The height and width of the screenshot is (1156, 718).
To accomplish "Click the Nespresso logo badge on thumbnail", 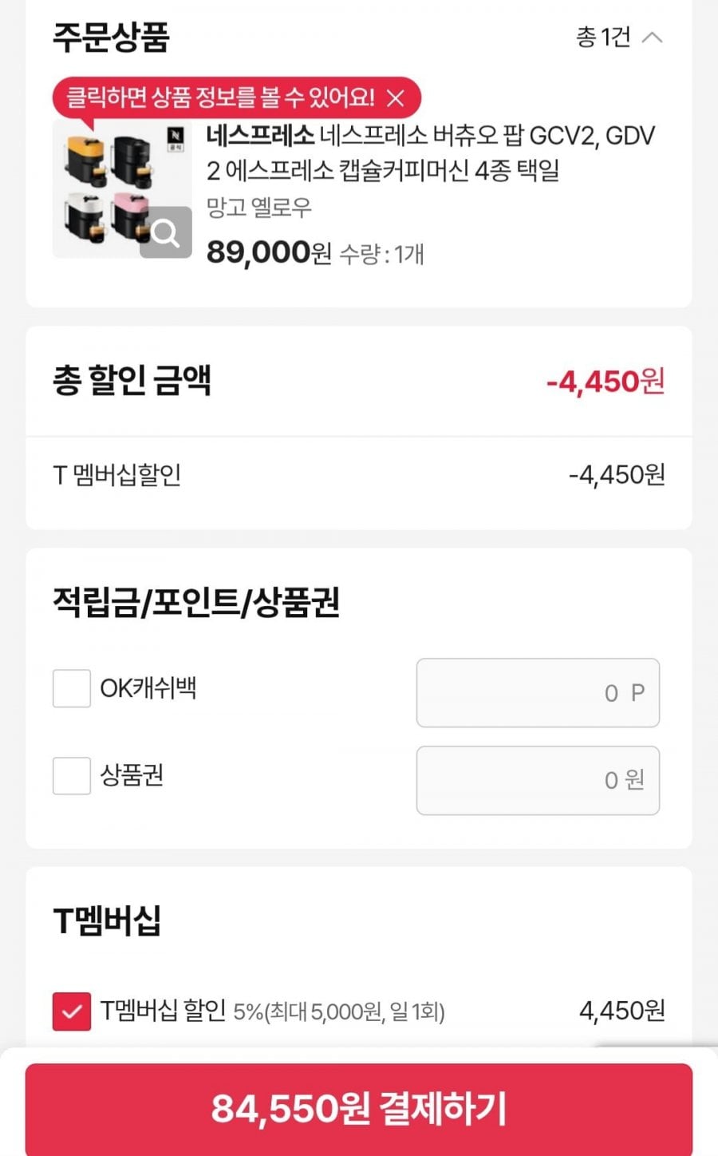I will click(x=175, y=139).
